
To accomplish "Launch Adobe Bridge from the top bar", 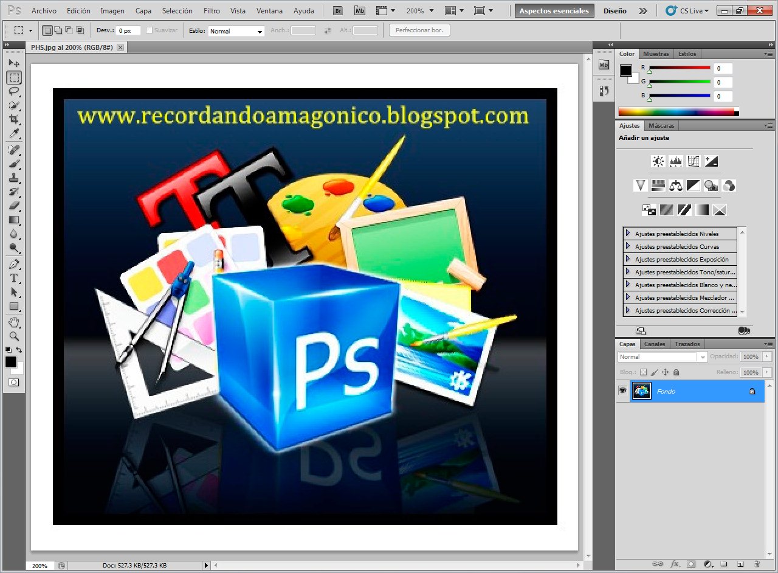I will tap(339, 10).
